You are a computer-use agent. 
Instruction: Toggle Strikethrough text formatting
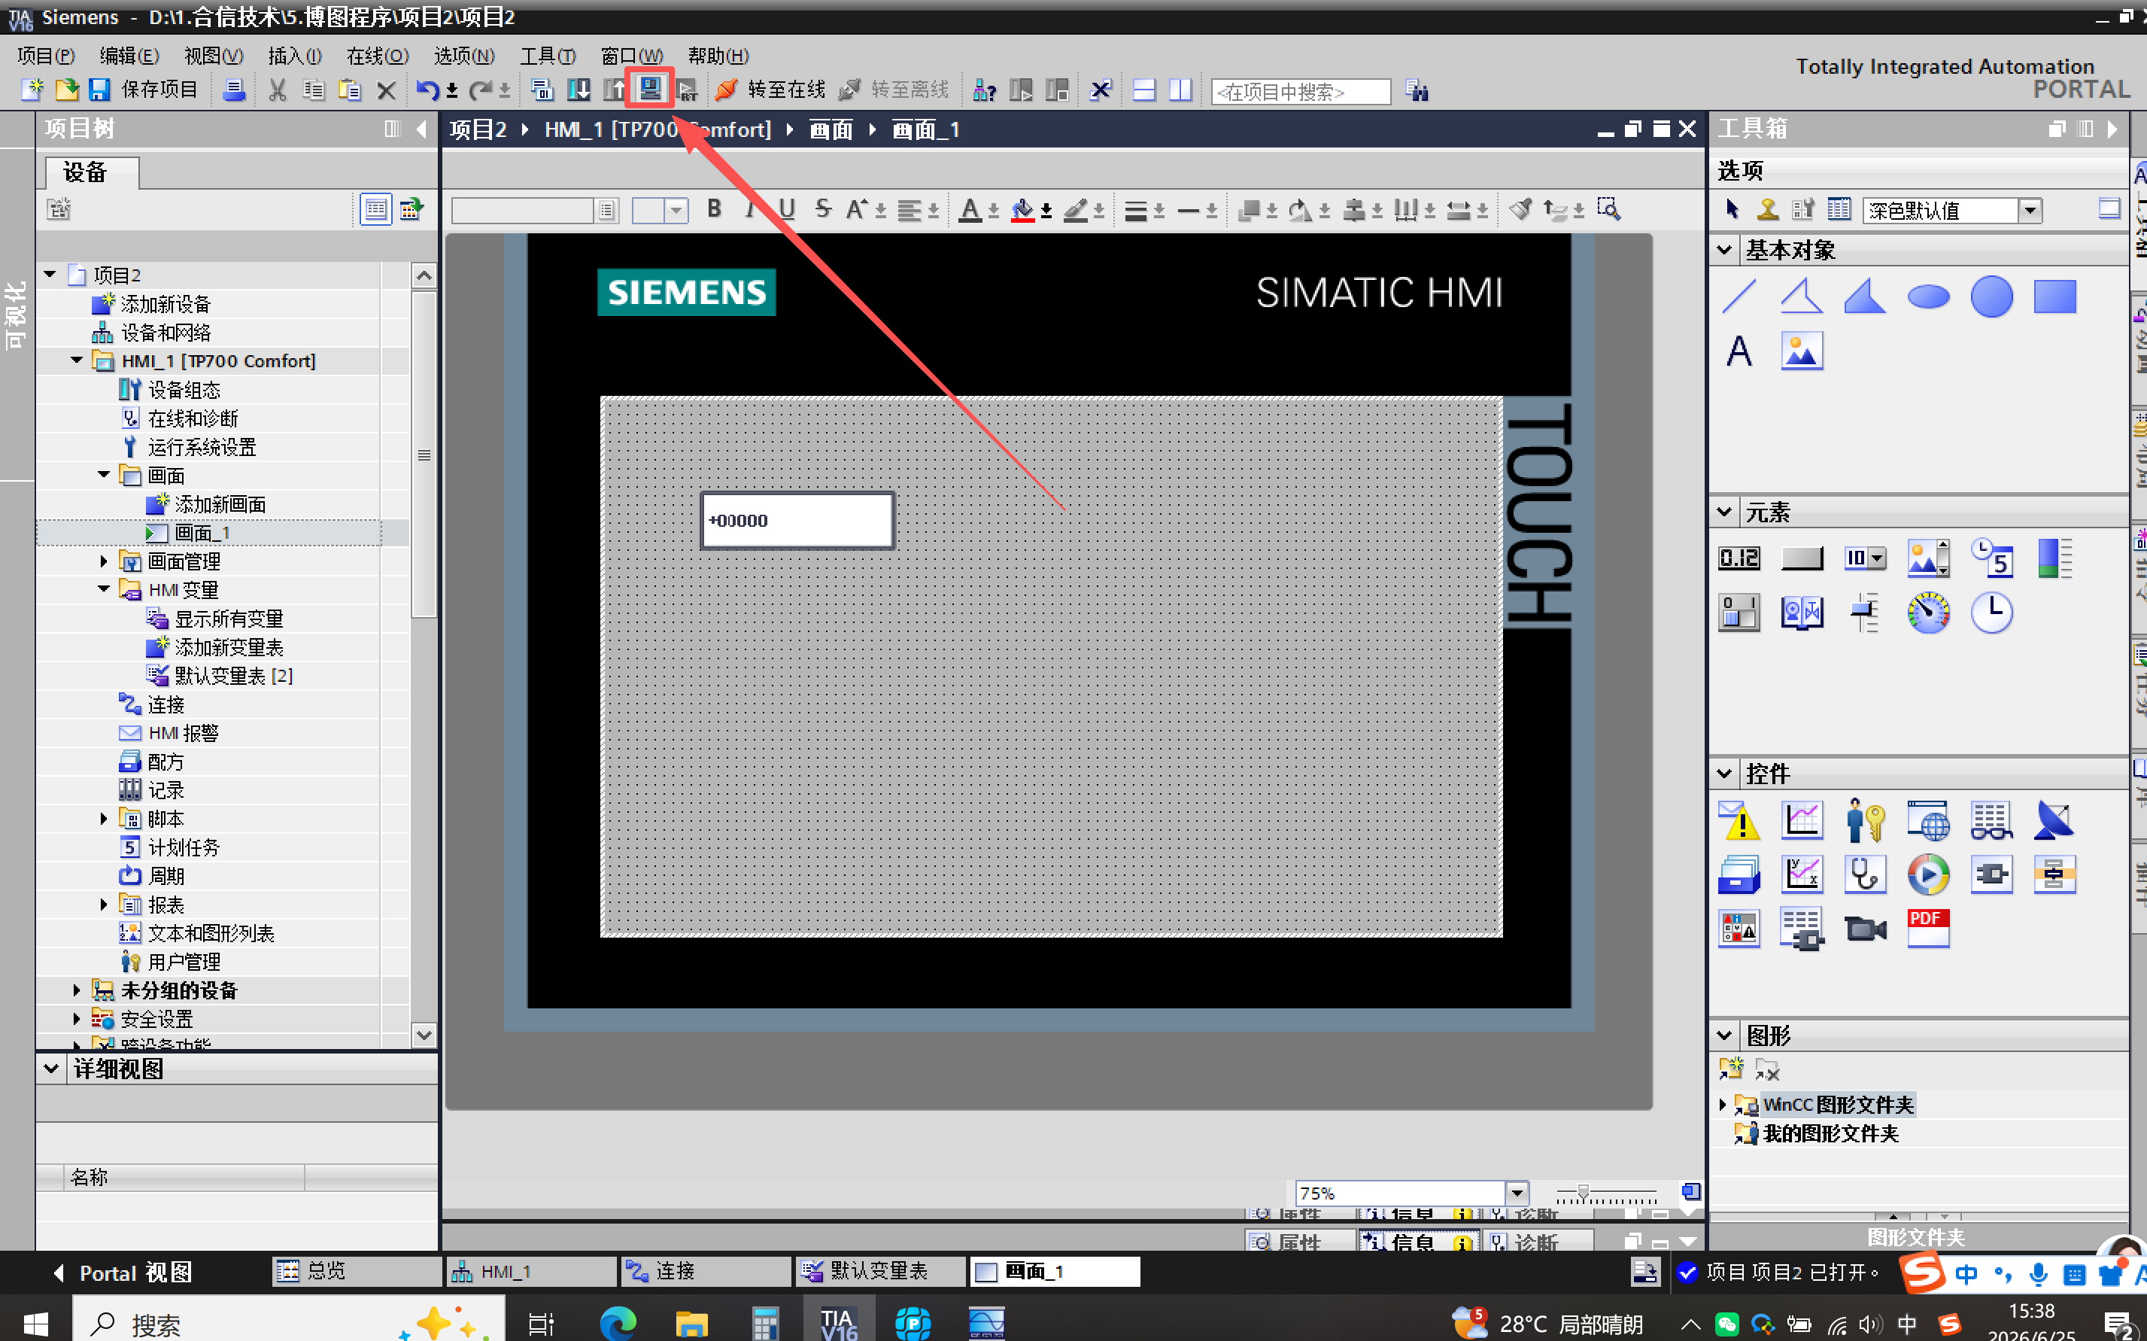(823, 209)
